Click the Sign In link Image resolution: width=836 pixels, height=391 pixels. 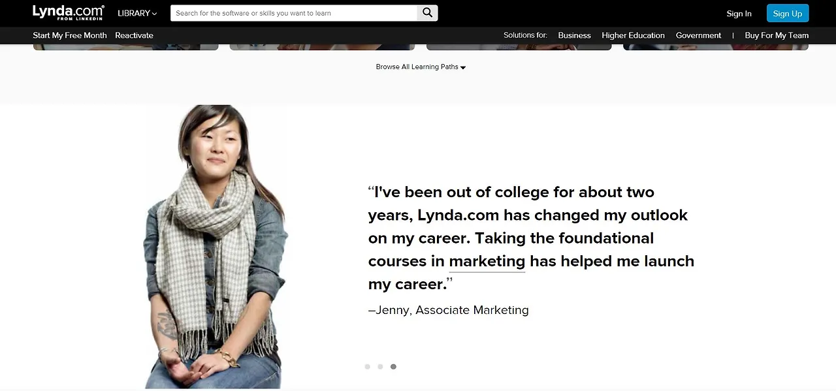pyautogui.click(x=739, y=14)
